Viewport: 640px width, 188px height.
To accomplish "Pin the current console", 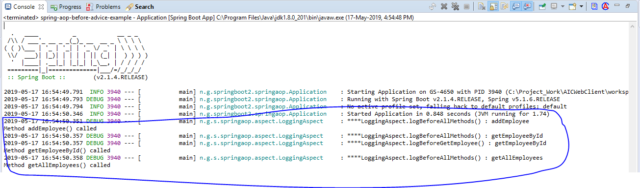I will point(542,6).
